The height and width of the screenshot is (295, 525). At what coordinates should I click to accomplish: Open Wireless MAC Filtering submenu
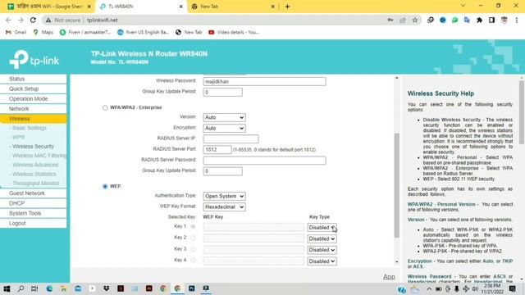pos(39,156)
